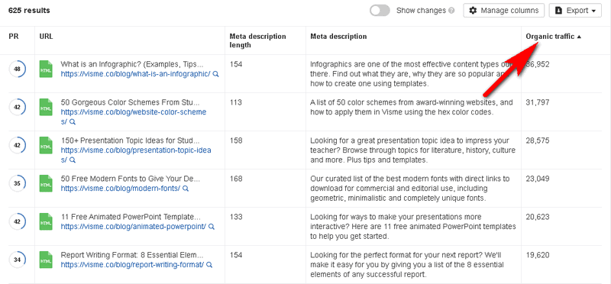The image size is (611, 284).
Task: Open the visme.co/blog/animated-powerpoint/ link
Action: pyautogui.click(x=133, y=227)
